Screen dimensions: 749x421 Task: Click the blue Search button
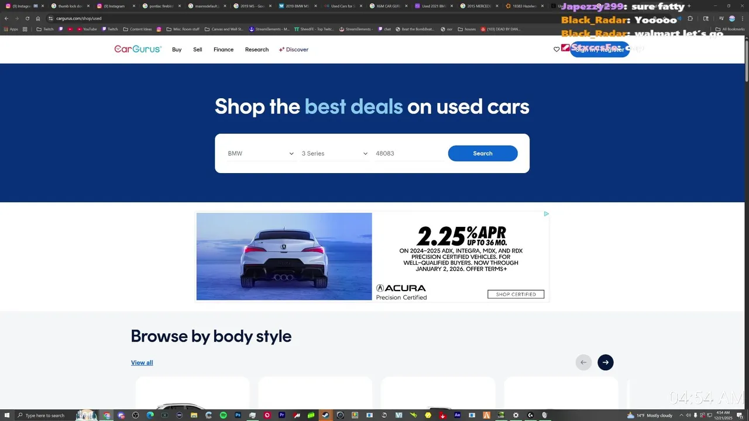point(483,153)
